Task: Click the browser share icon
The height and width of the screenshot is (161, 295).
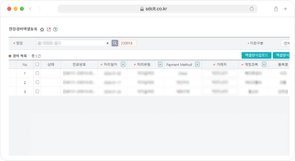Action: 276,9
